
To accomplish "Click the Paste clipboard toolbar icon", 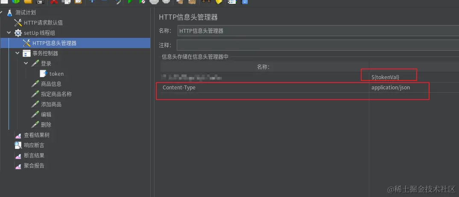I will 78,1.
